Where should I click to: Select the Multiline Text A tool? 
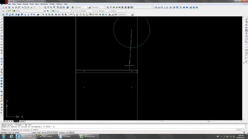click(2, 64)
